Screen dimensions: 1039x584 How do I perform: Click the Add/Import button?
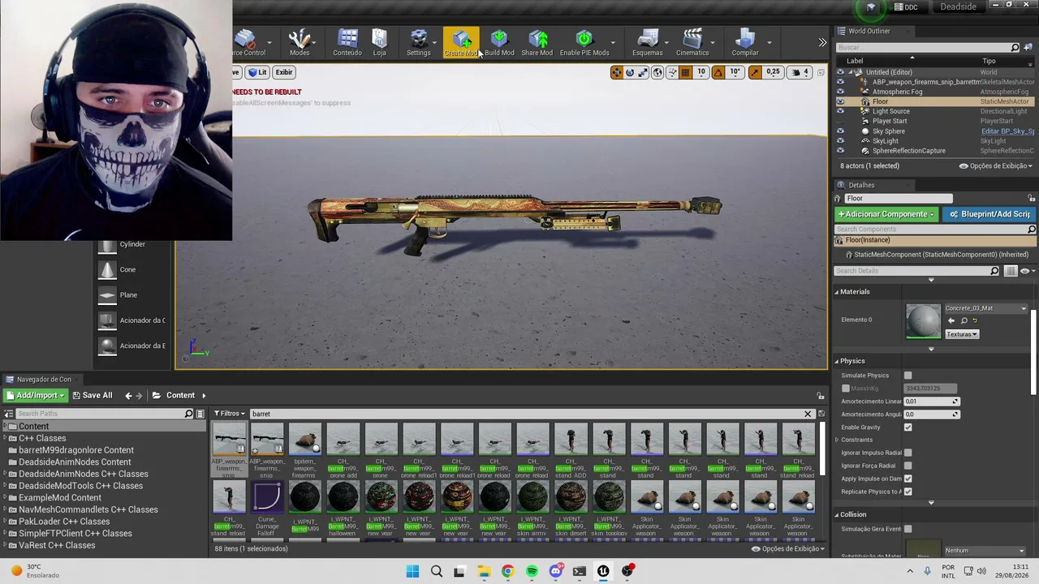coord(36,396)
